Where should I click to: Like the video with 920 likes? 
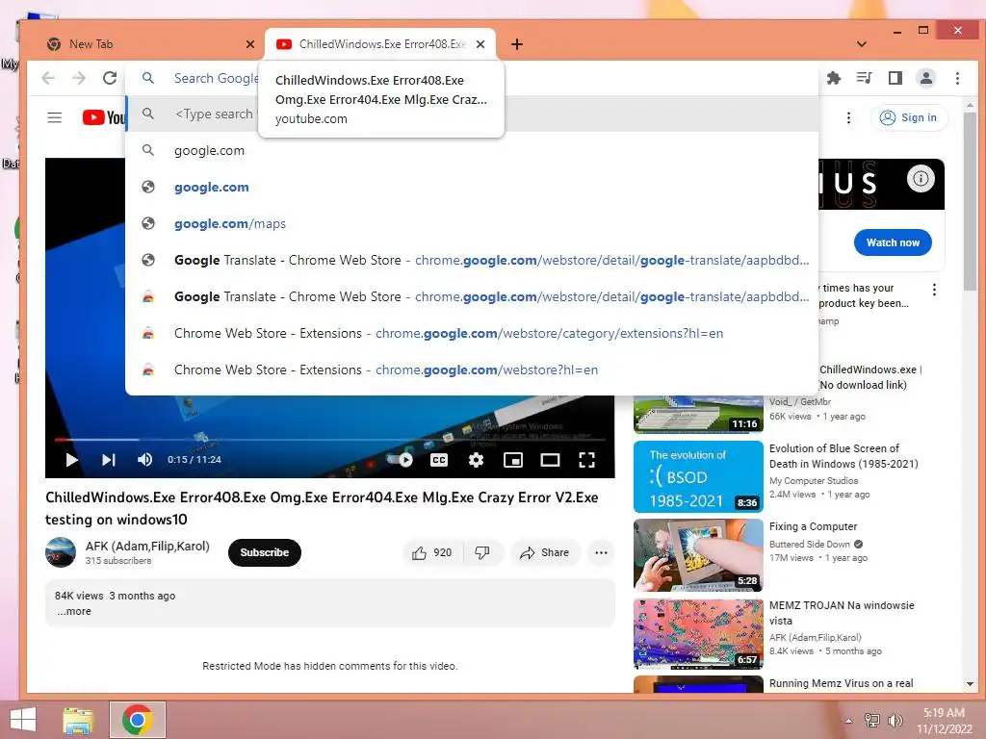[x=432, y=552]
